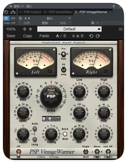The width and height of the screenshot is (127, 163).
Task: Click the PSP VintageWarmer logo
Action: click(52, 152)
